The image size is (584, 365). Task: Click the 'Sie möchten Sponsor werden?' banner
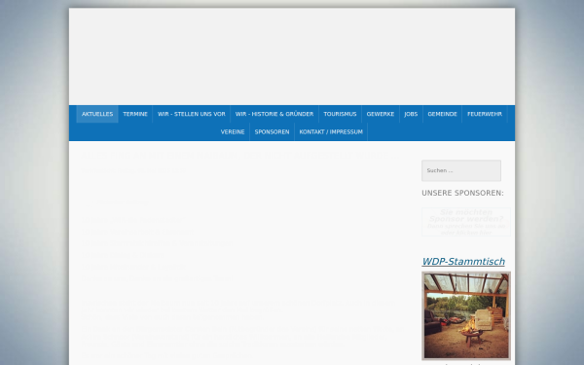coord(466,222)
